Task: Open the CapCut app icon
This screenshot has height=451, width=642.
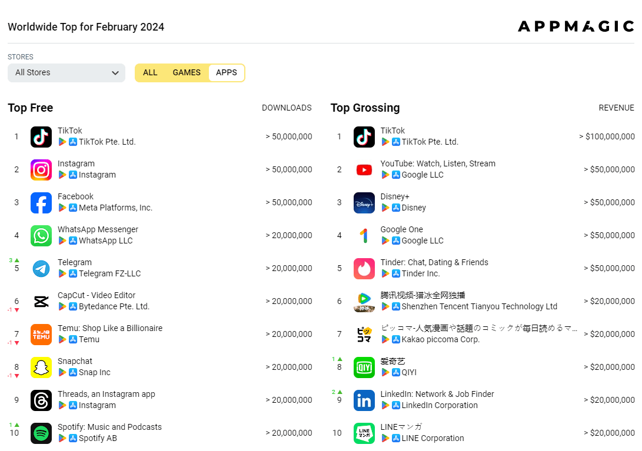Action: 41,302
